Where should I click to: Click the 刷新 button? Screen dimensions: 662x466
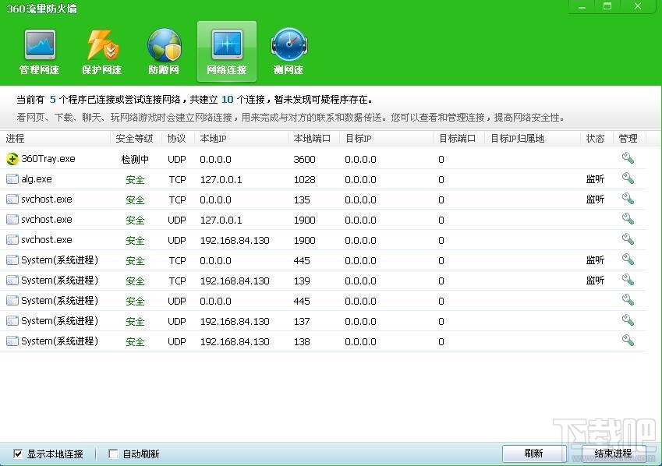tap(533, 453)
